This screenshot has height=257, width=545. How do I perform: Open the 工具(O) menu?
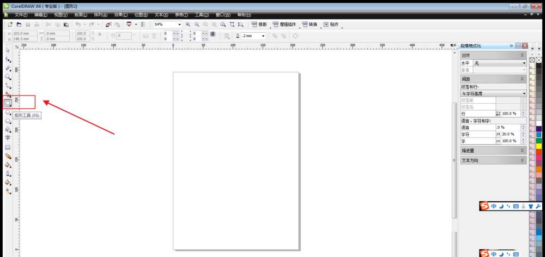point(202,15)
